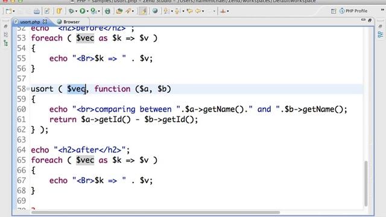
Task: Click the green globe debug URL icon
Action: (x=107, y=11)
